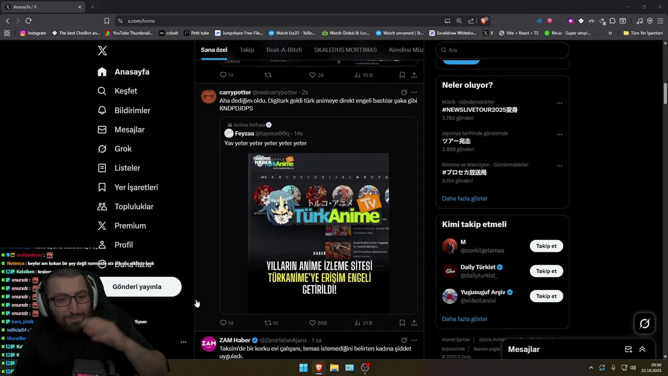Open Bildirimler notifications

pyautogui.click(x=124, y=110)
